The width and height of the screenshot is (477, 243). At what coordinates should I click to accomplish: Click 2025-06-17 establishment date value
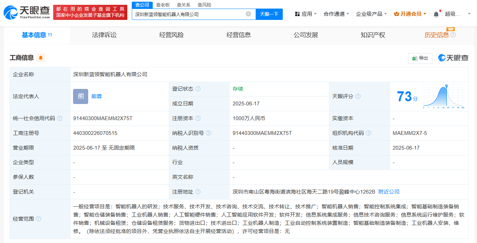tap(246, 104)
